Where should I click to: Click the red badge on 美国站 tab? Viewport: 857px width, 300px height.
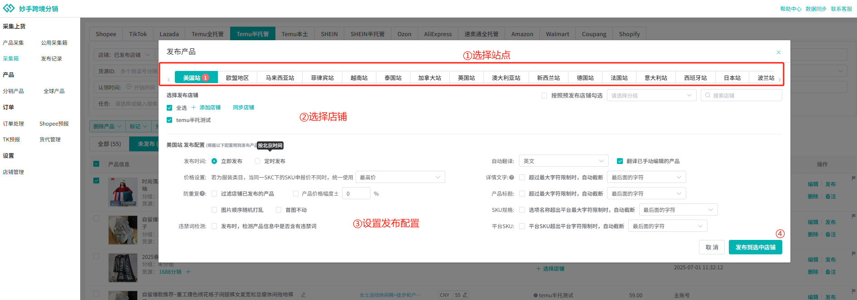205,78
